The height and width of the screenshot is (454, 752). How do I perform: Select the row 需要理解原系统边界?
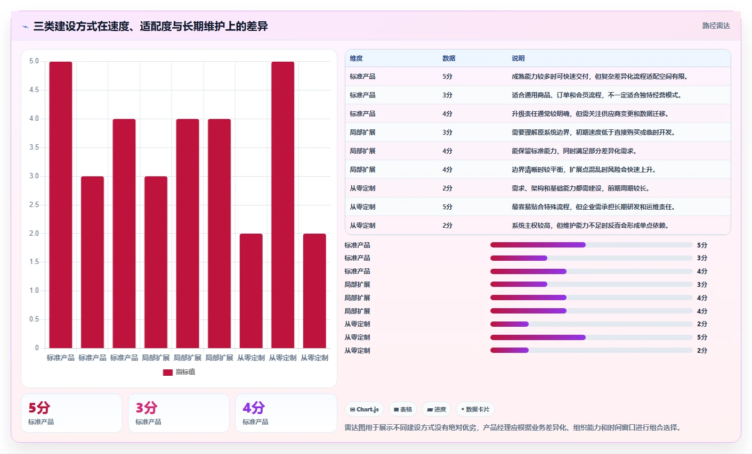click(x=538, y=132)
